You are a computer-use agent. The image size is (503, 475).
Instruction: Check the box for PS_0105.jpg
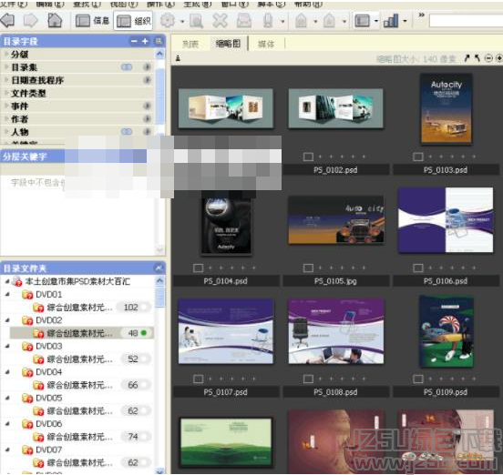pyautogui.click(x=308, y=268)
